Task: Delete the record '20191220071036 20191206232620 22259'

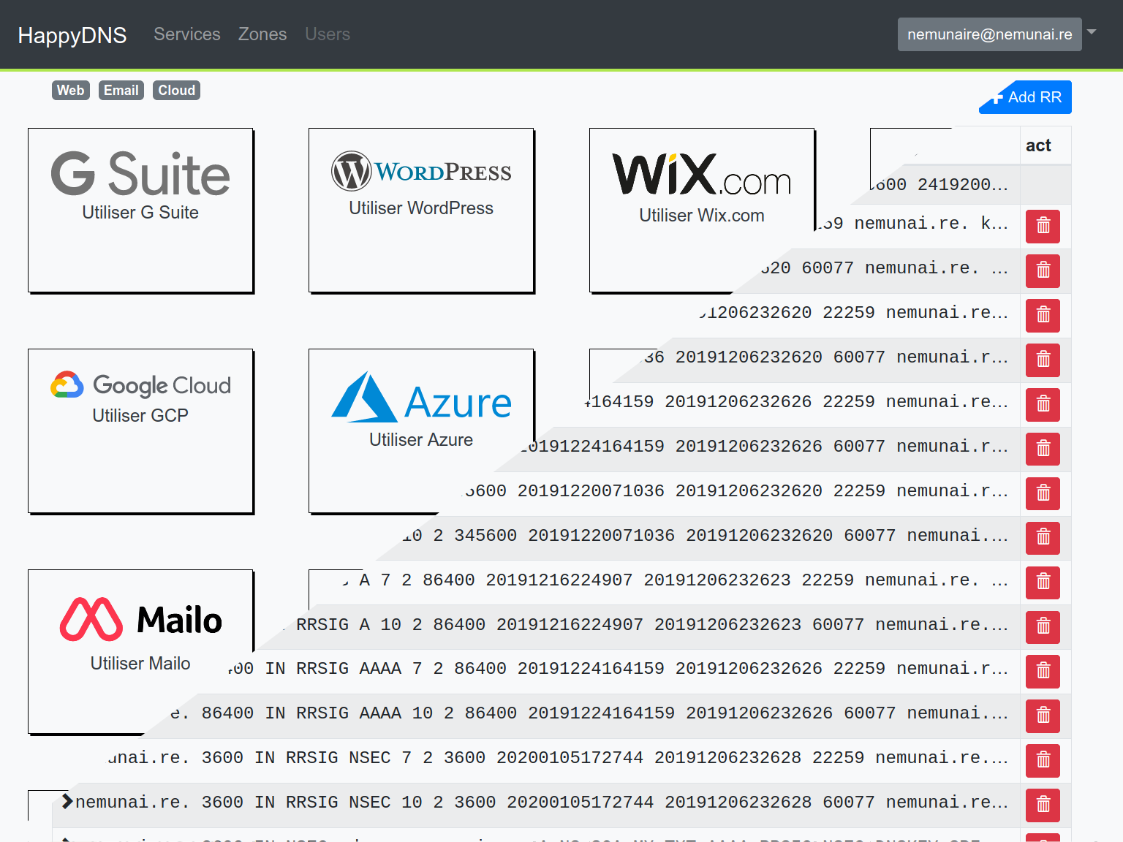Action: point(1043,493)
